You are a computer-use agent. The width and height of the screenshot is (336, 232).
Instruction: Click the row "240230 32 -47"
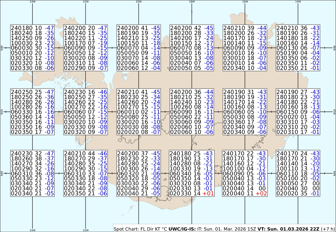32,153
